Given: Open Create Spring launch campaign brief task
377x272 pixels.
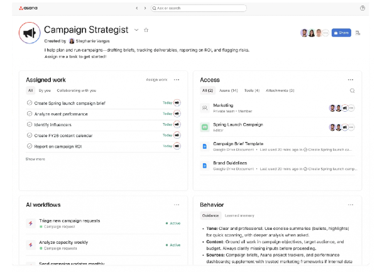Looking at the screenshot, I should click(x=70, y=103).
